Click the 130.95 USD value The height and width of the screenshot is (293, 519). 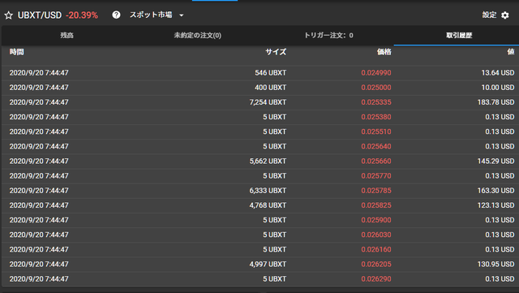click(495, 264)
